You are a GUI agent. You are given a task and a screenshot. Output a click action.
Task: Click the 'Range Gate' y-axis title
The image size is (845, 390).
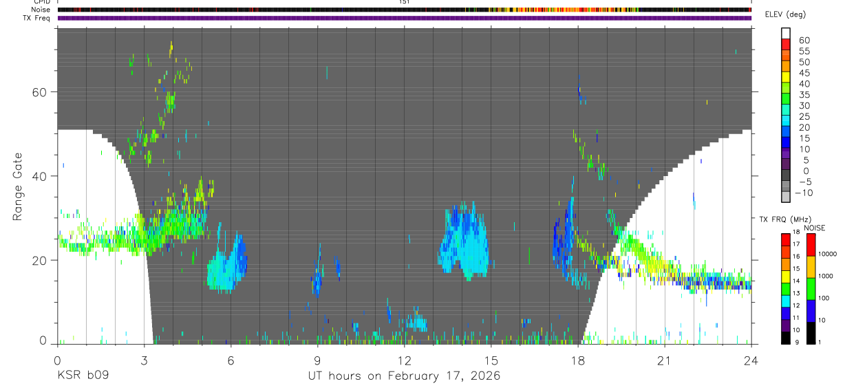pyautogui.click(x=18, y=187)
